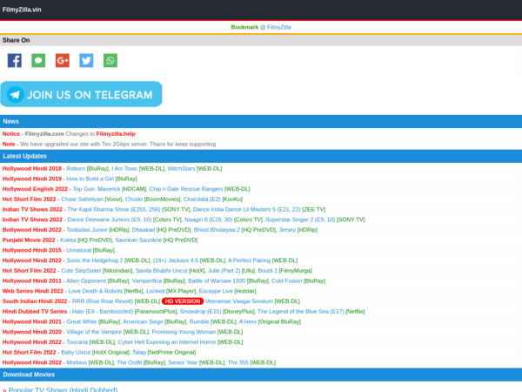Open Baby Uncut short film link
The height and width of the screenshot is (392, 522).
click(x=76, y=352)
